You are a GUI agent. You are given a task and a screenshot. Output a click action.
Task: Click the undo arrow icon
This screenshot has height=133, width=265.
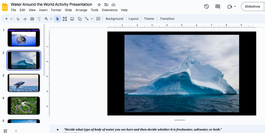(18, 19)
